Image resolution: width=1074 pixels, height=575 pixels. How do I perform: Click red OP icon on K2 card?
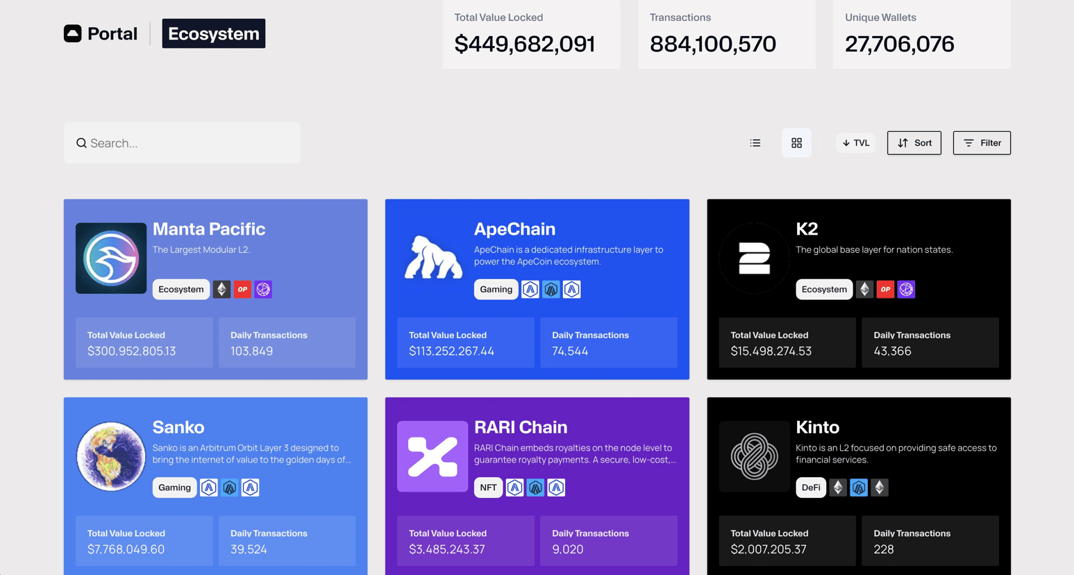[885, 290]
